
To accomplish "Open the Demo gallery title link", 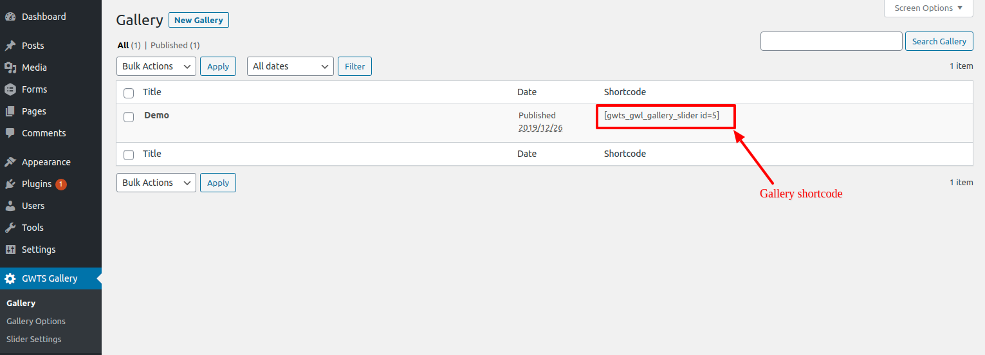I will [157, 115].
